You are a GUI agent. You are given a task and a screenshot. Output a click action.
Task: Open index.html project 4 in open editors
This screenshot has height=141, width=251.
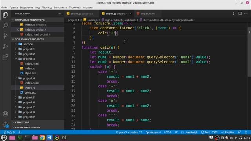37,34
